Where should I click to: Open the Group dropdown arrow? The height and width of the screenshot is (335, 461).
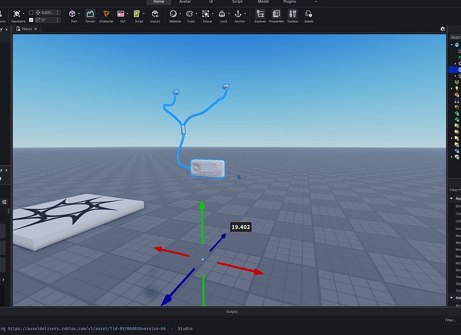pos(212,13)
